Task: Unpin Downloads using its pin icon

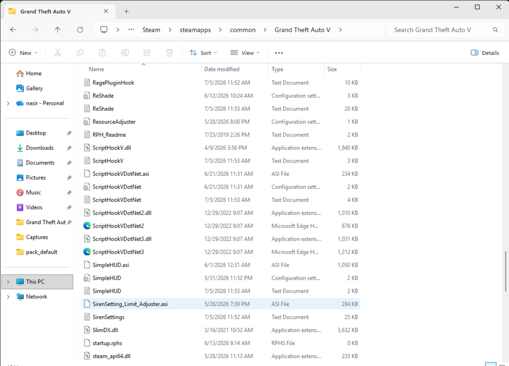Action: 69,148
